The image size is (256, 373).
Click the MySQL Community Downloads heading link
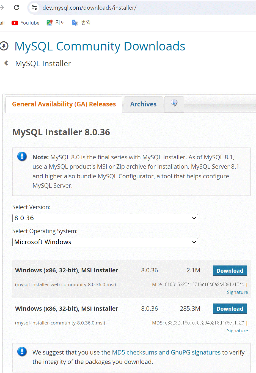click(x=100, y=46)
